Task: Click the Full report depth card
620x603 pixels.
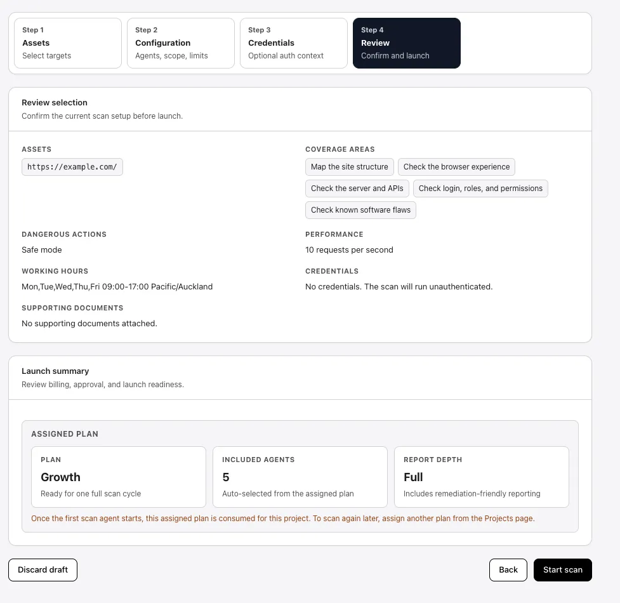Action: coord(482,477)
